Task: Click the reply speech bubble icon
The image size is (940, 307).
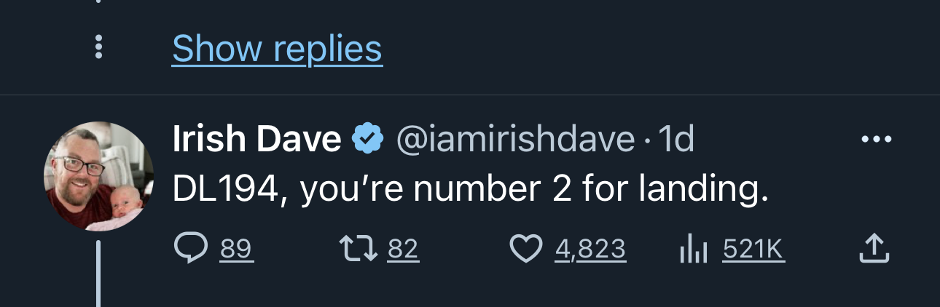Action: coord(191,250)
